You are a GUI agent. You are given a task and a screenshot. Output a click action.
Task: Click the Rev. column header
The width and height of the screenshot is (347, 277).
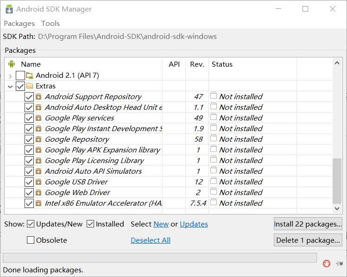click(197, 64)
